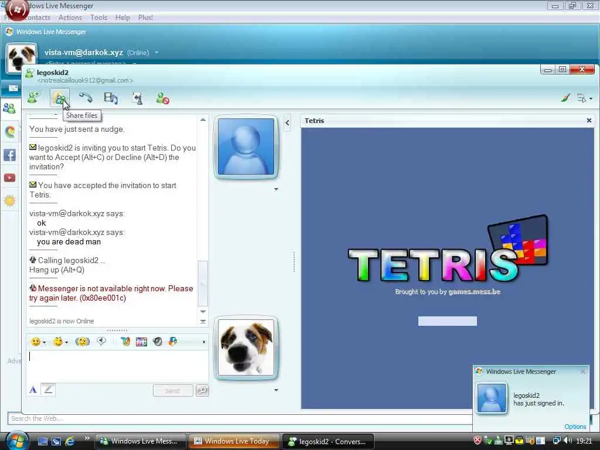Click the voice clip speech bubble icon

click(101, 341)
